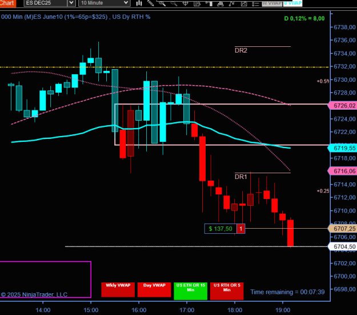Click the $ 137,50 position PnL marker
Viewport: 357px width, 315px height.
pos(220,229)
